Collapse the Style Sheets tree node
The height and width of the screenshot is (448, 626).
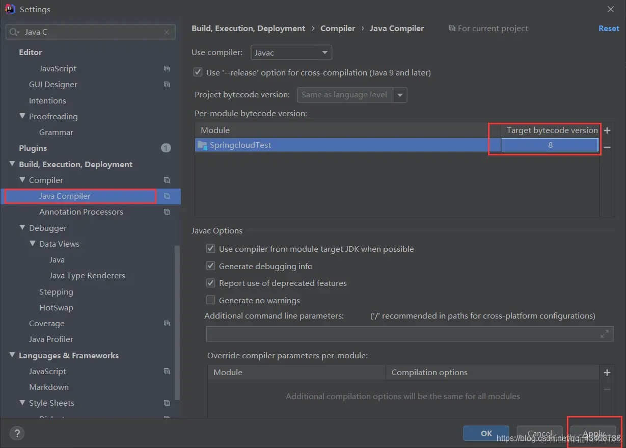point(22,403)
